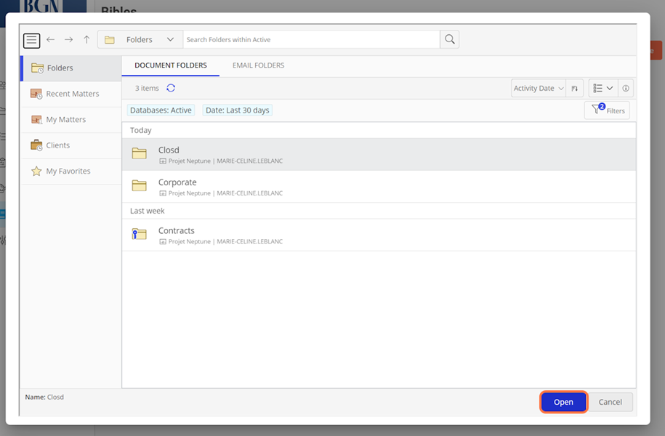Focus the Search Folders within Active field
The height and width of the screenshot is (436, 665).
311,40
